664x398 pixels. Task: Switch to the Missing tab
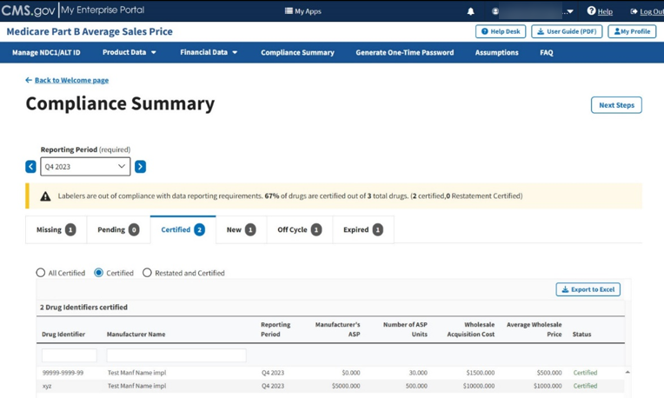(56, 230)
